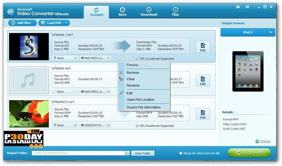This screenshot has width=282, height=166.
Task: Expand the output format dropdown arrow
Action: pos(271,32)
